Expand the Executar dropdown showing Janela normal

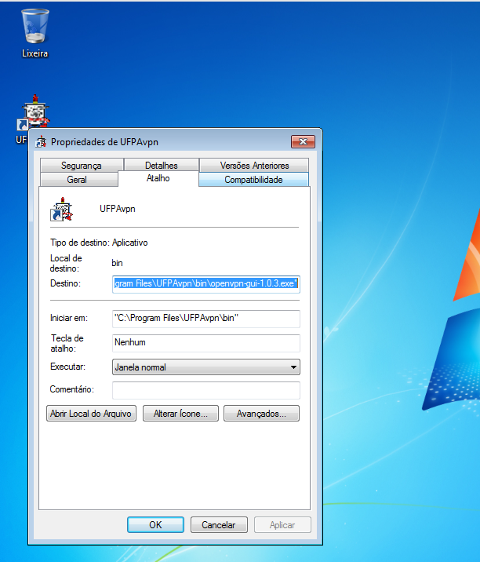click(206, 367)
